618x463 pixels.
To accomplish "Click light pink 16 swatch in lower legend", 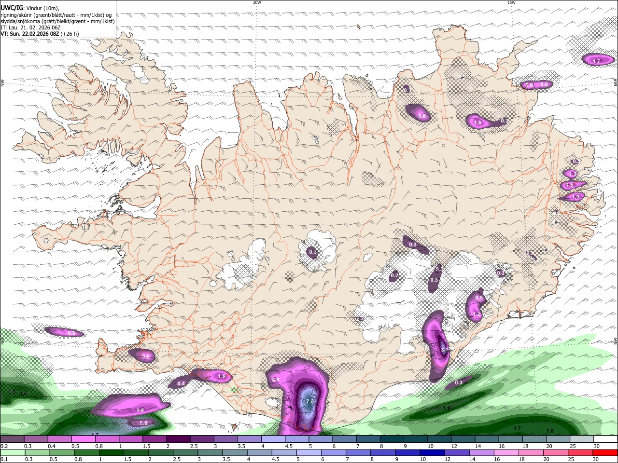I will [x=506, y=452].
